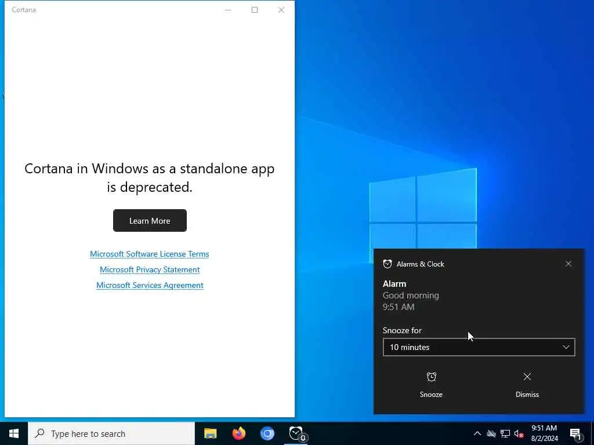
Task: Click the alarm text 'Good morning'
Action: [411, 296]
